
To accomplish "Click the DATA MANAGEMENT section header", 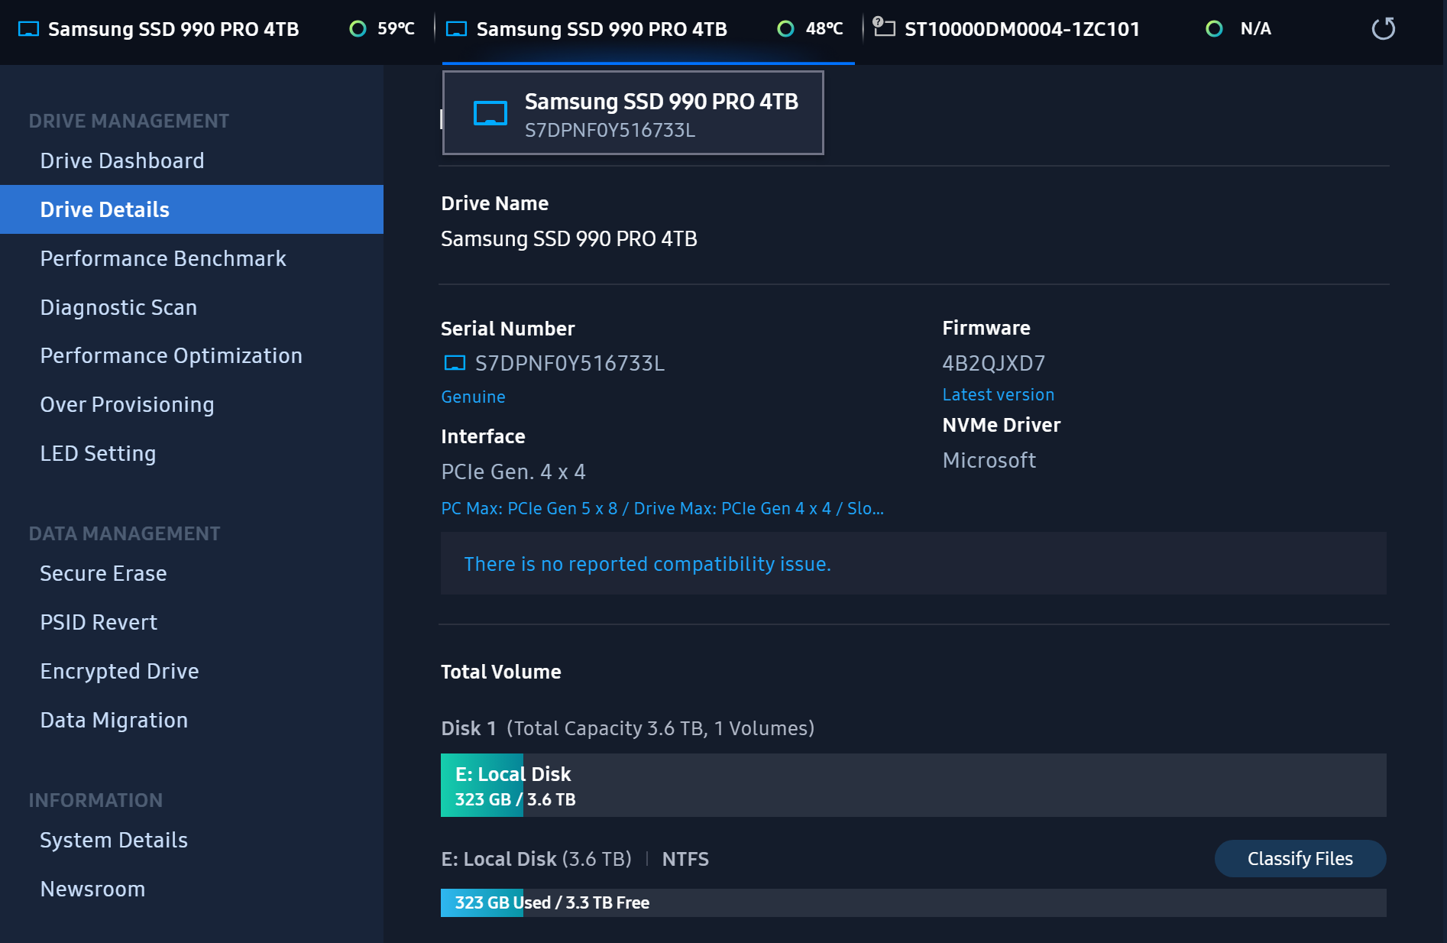I will coord(124,533).
